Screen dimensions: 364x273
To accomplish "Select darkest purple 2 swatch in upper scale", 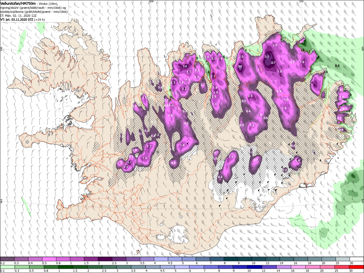I will pos(105,259).
